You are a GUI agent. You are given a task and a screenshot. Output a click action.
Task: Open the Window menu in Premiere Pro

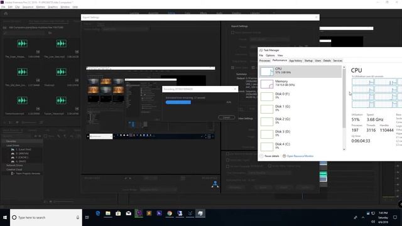click(x=65, y=7)
